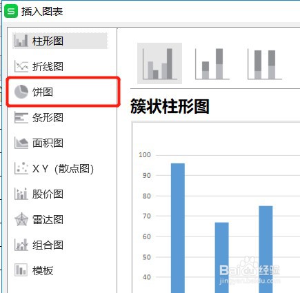300x293 pixels.
Task: Switch to 折线图 chart category
Action: (x=48, y=67)
